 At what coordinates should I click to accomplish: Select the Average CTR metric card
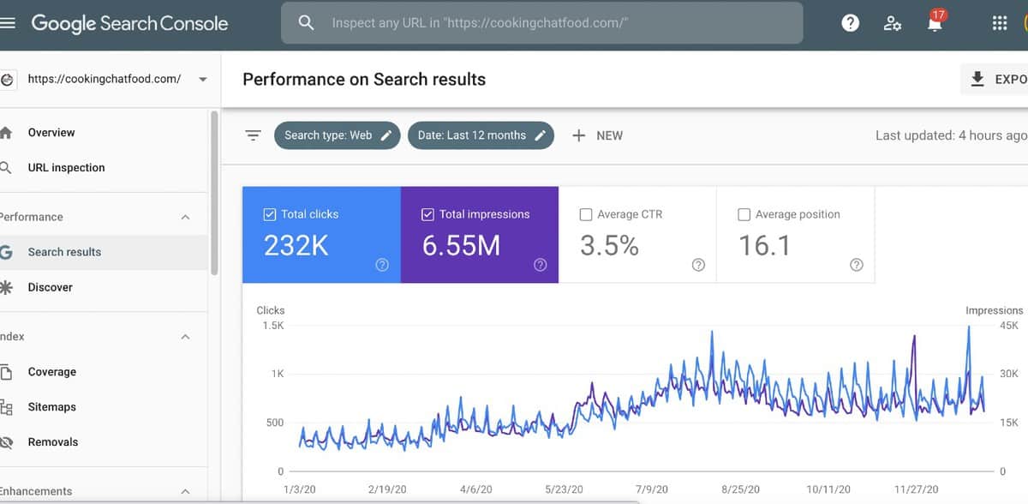coord(637,235)
